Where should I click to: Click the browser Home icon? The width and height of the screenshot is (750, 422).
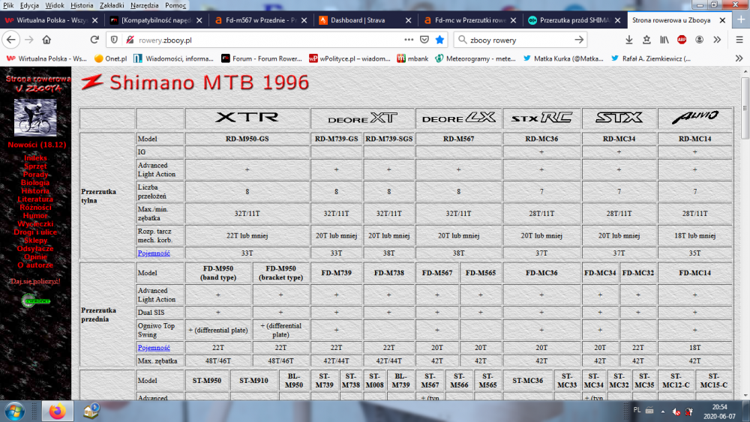click(46, 40)
